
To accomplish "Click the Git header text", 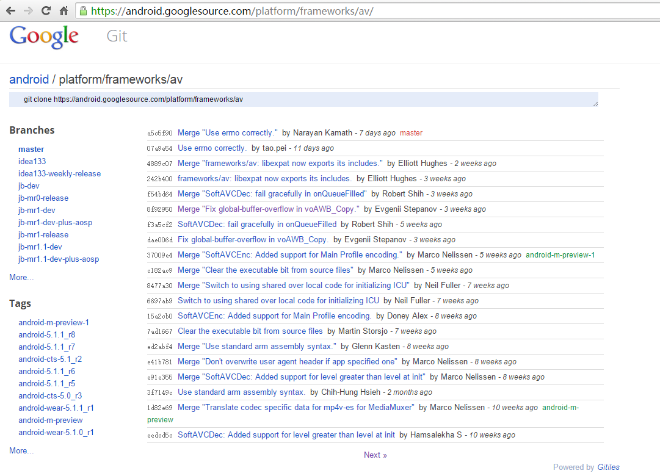I will coord(117,36).
